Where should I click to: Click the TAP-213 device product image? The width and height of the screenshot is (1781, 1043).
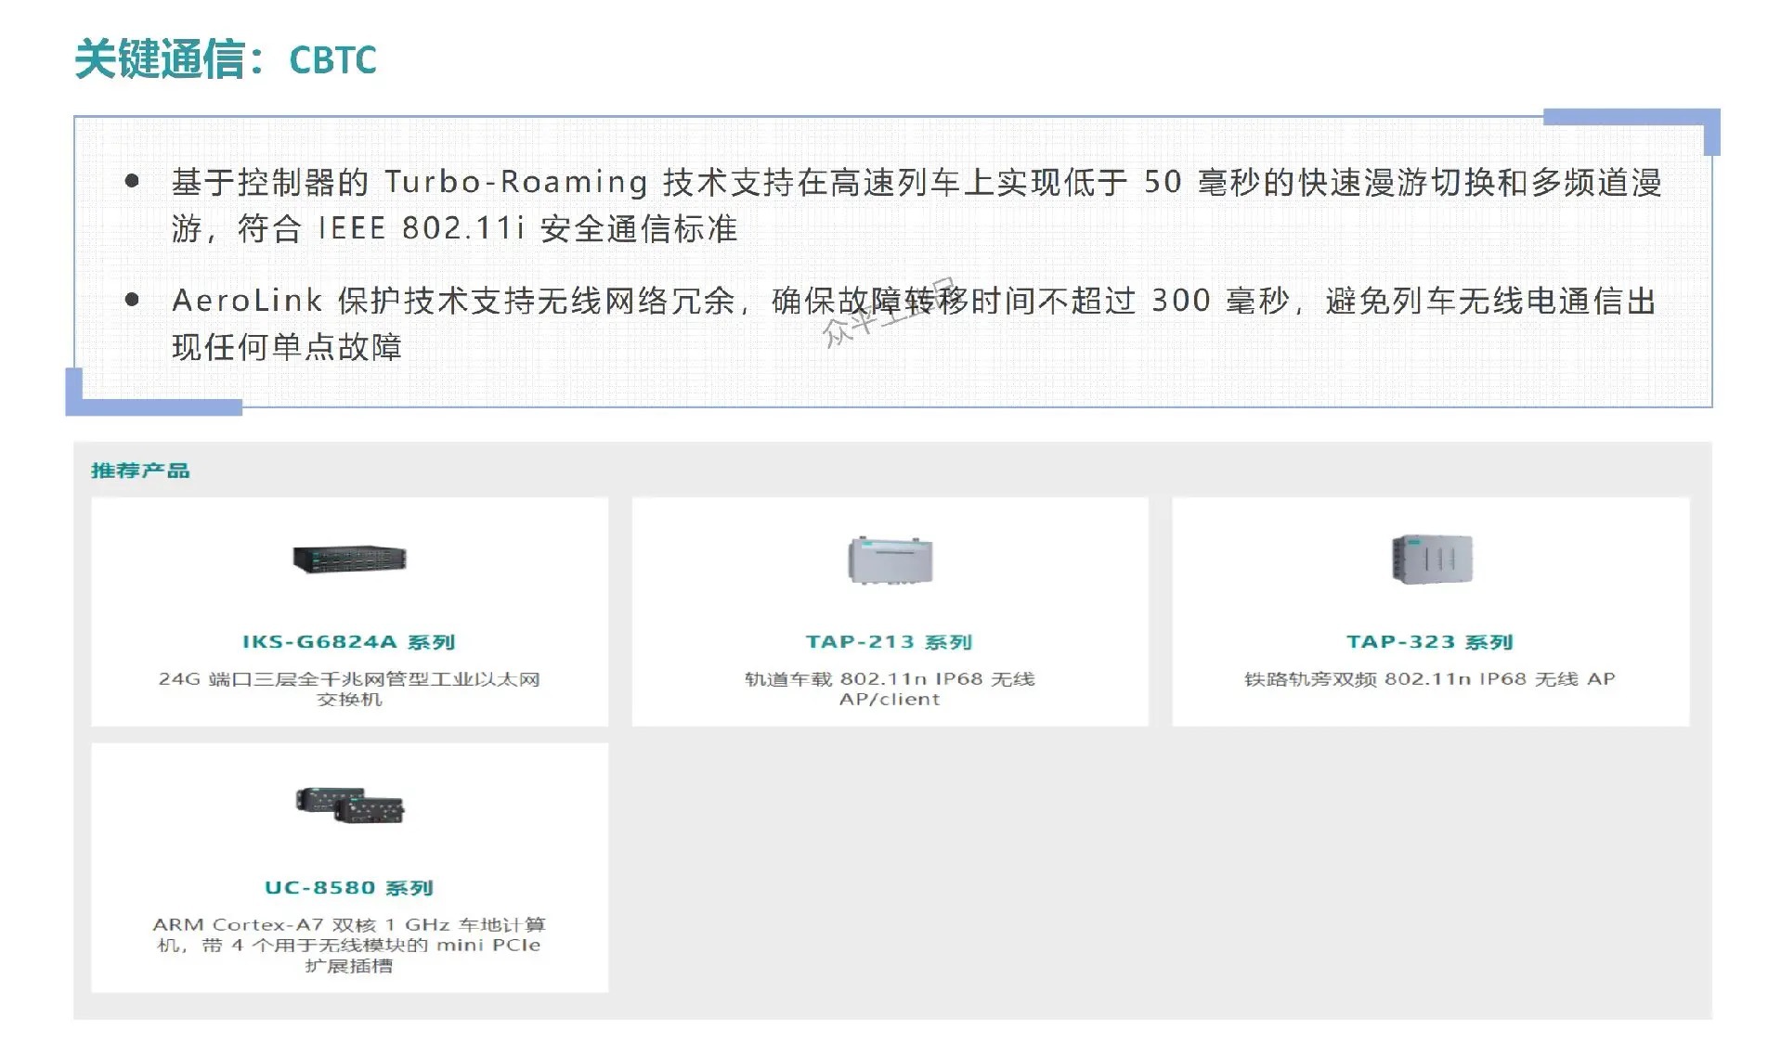point(890,560)
